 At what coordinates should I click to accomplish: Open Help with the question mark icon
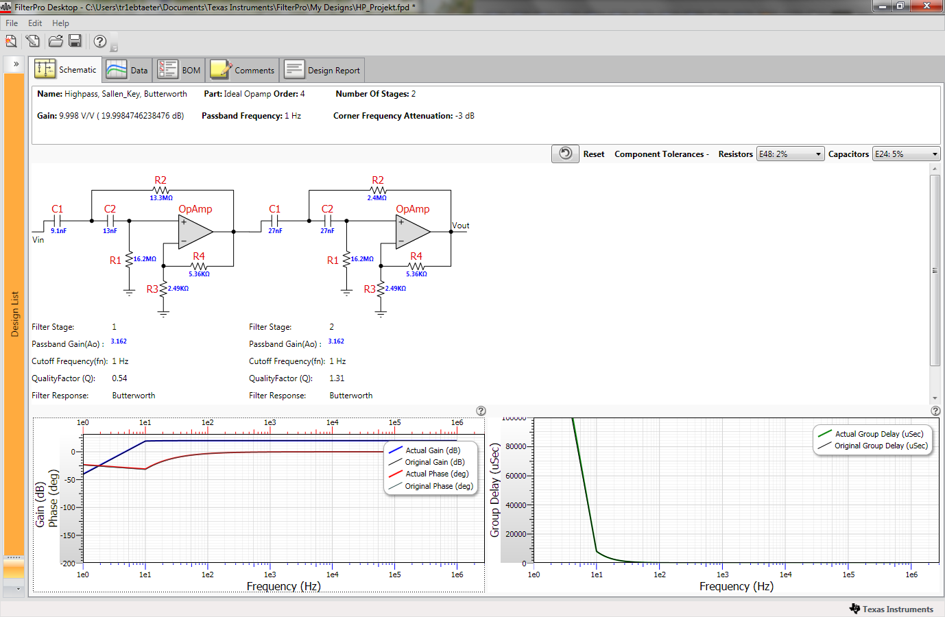click(100, 41)
